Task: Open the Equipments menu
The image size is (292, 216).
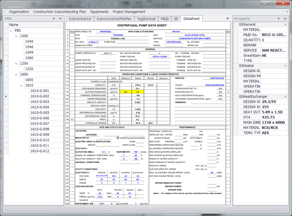Action: 99,12
